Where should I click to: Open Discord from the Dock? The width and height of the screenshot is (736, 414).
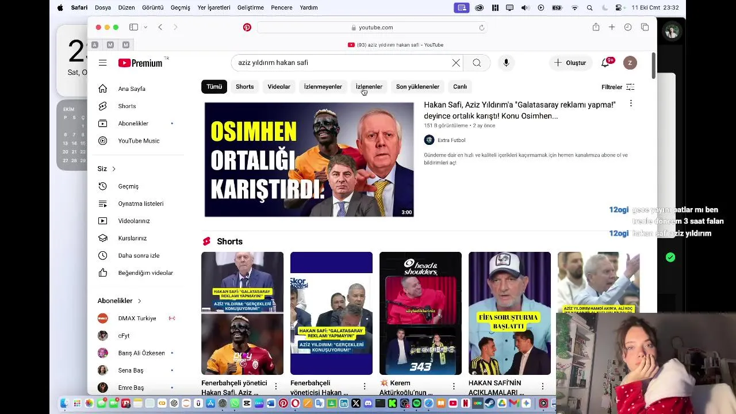click(x=368, y=404)
